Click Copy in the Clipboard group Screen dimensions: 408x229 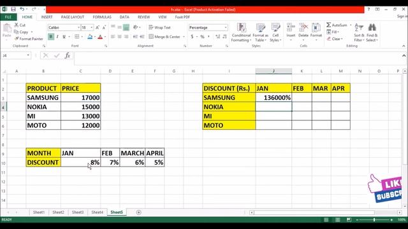point(21,32)
